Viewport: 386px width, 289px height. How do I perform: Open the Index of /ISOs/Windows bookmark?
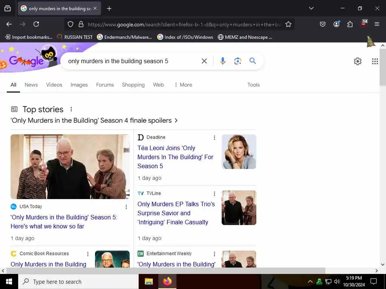[185, 37]
